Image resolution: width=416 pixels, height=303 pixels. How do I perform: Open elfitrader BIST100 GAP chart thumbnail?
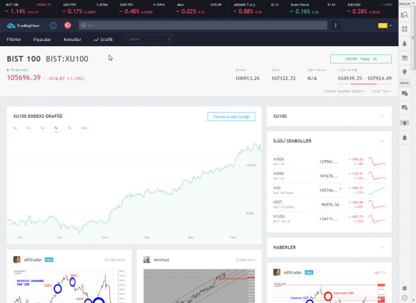69,286
